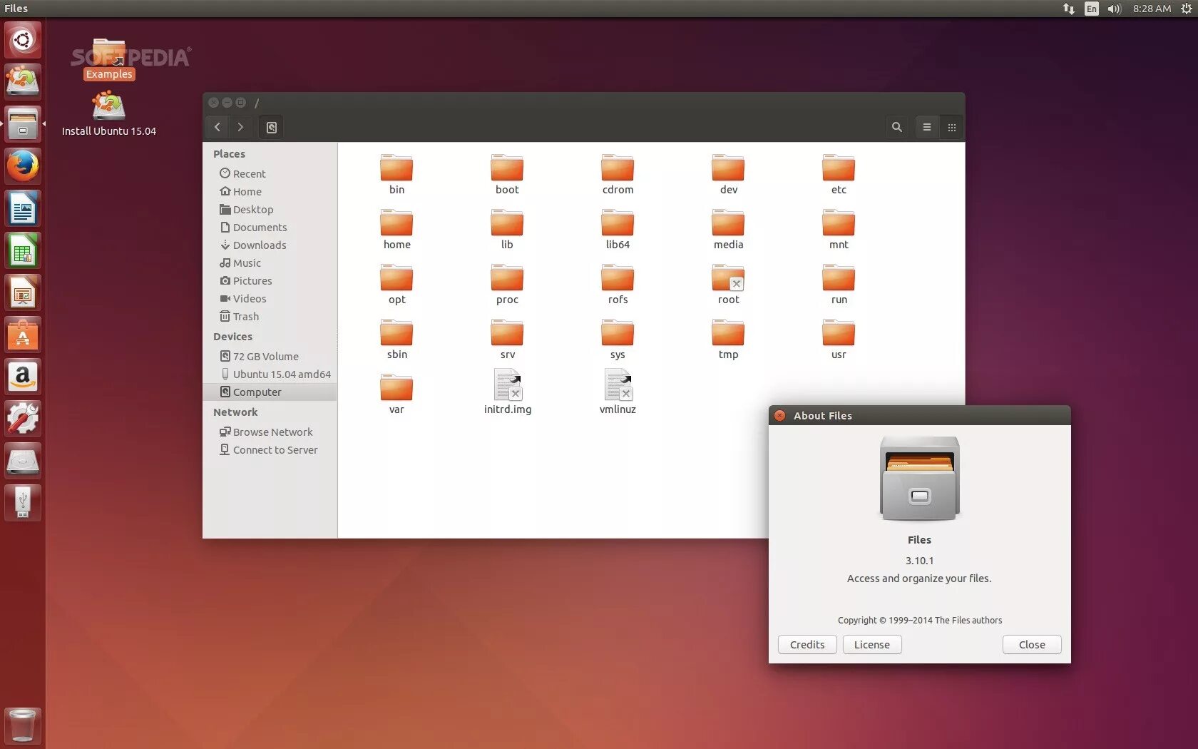Open the etc folder

[x=839, y=174]
